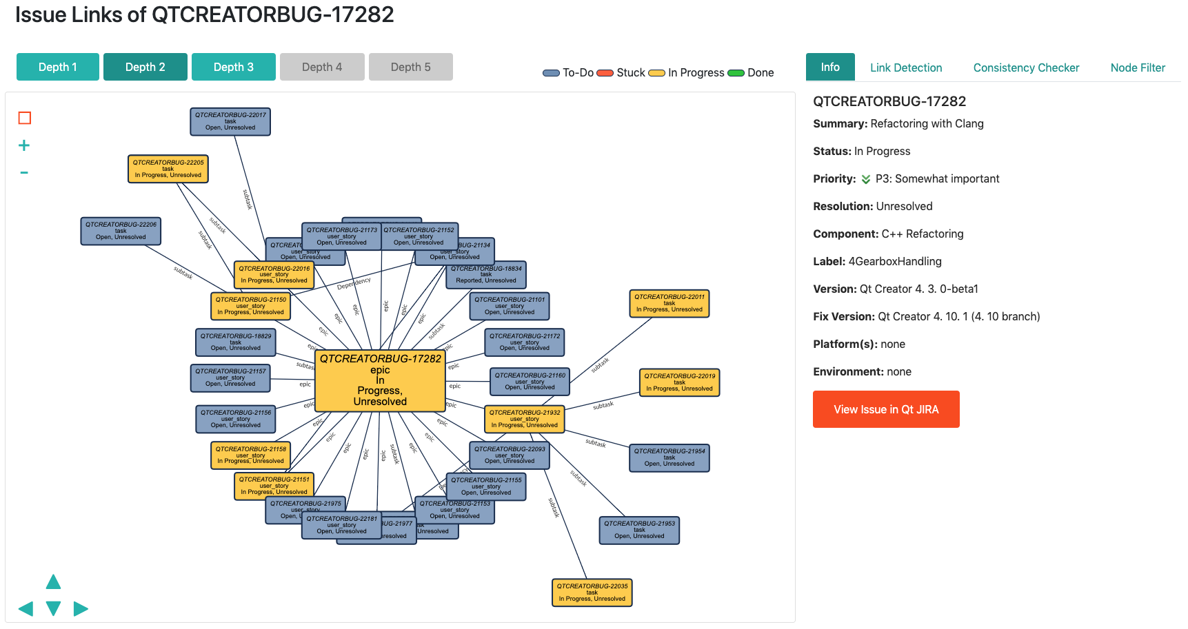Select node QTCREATORBUG-22035

pos(592,592)
